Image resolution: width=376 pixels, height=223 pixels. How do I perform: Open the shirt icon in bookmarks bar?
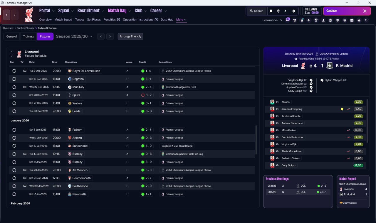click(x=295, y=20)
